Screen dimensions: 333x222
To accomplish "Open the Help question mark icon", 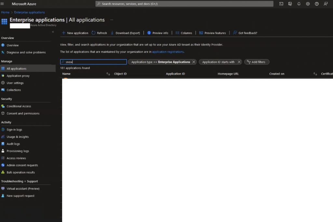I will pyautogui.click(x=316, y=4).
